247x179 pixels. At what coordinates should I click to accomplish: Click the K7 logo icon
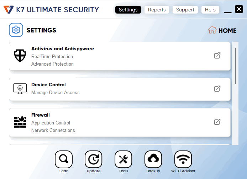(9, 10)
